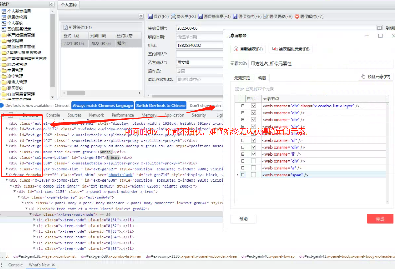Switch to 元素预览 tab in editor

(x=242, y=78)
